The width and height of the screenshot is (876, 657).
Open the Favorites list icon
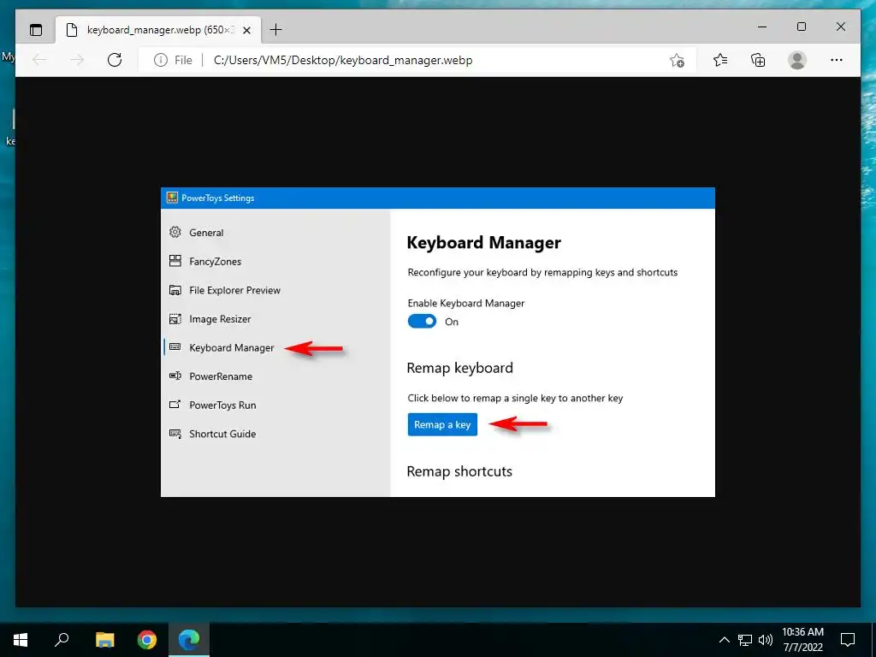point(720,60)
